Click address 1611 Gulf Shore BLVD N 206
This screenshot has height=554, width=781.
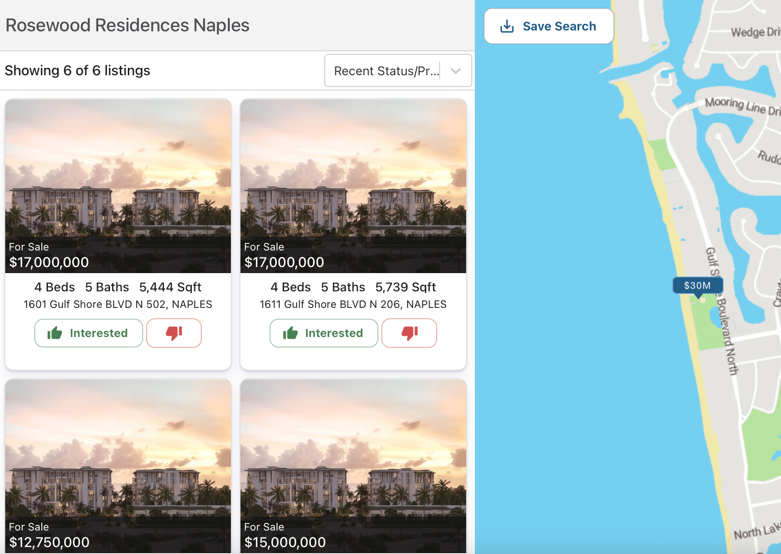click(353, 304)
